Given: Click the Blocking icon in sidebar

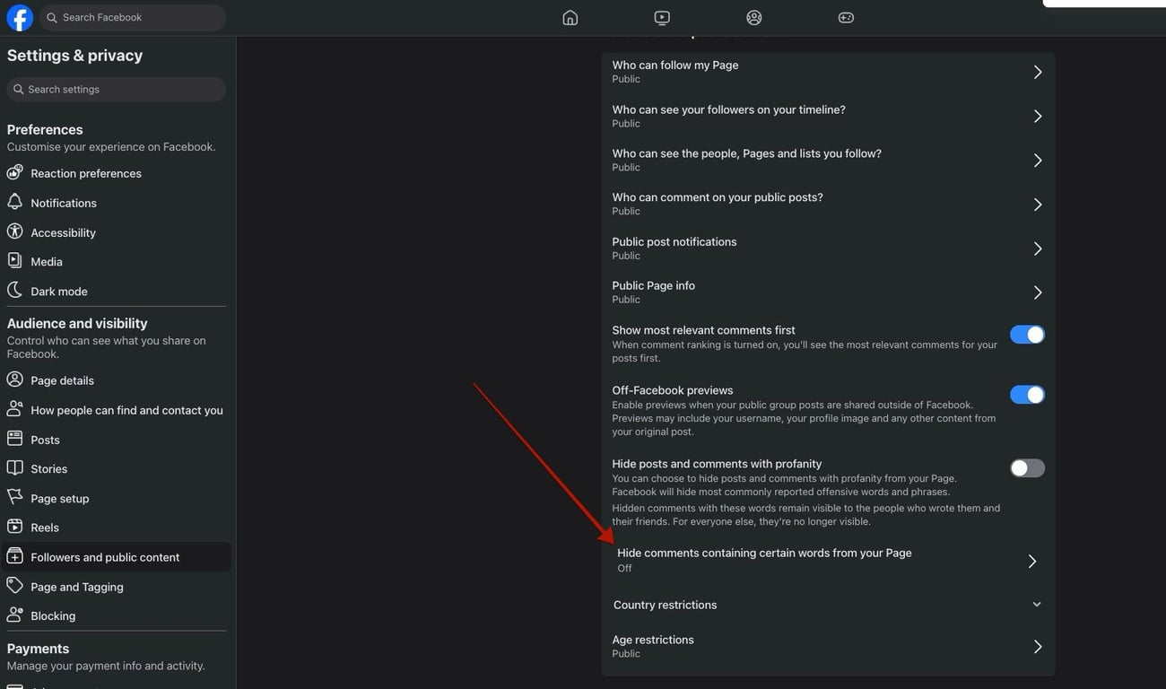Looking at the screenshot, I should pos(15,615).
